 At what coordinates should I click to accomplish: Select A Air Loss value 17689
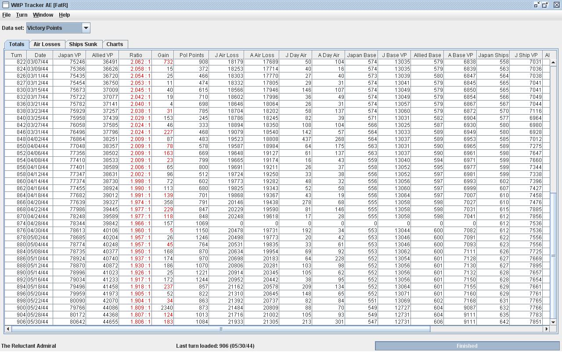coord(262,62)
